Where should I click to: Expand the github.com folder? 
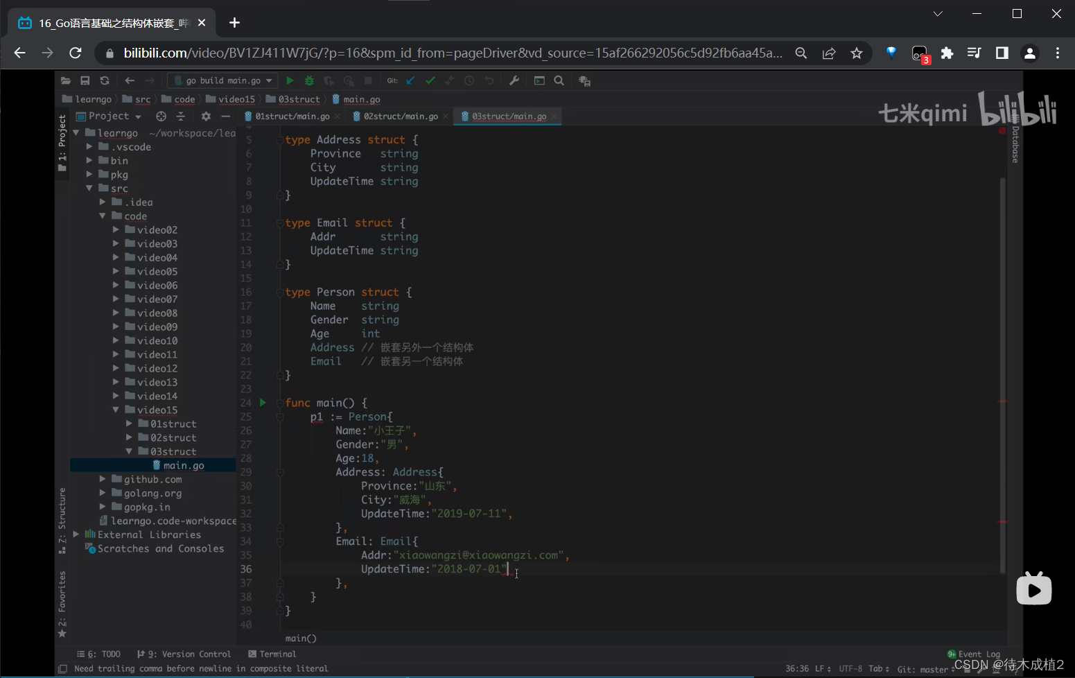(x=103, y=480)
